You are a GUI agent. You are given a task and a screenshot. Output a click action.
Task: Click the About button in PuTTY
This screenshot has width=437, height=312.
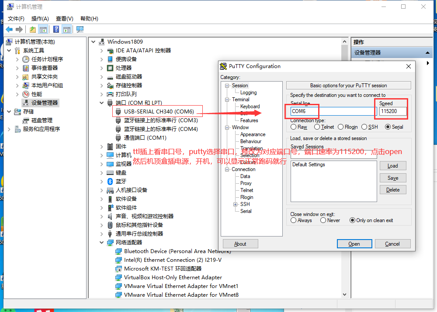[240, 244]
